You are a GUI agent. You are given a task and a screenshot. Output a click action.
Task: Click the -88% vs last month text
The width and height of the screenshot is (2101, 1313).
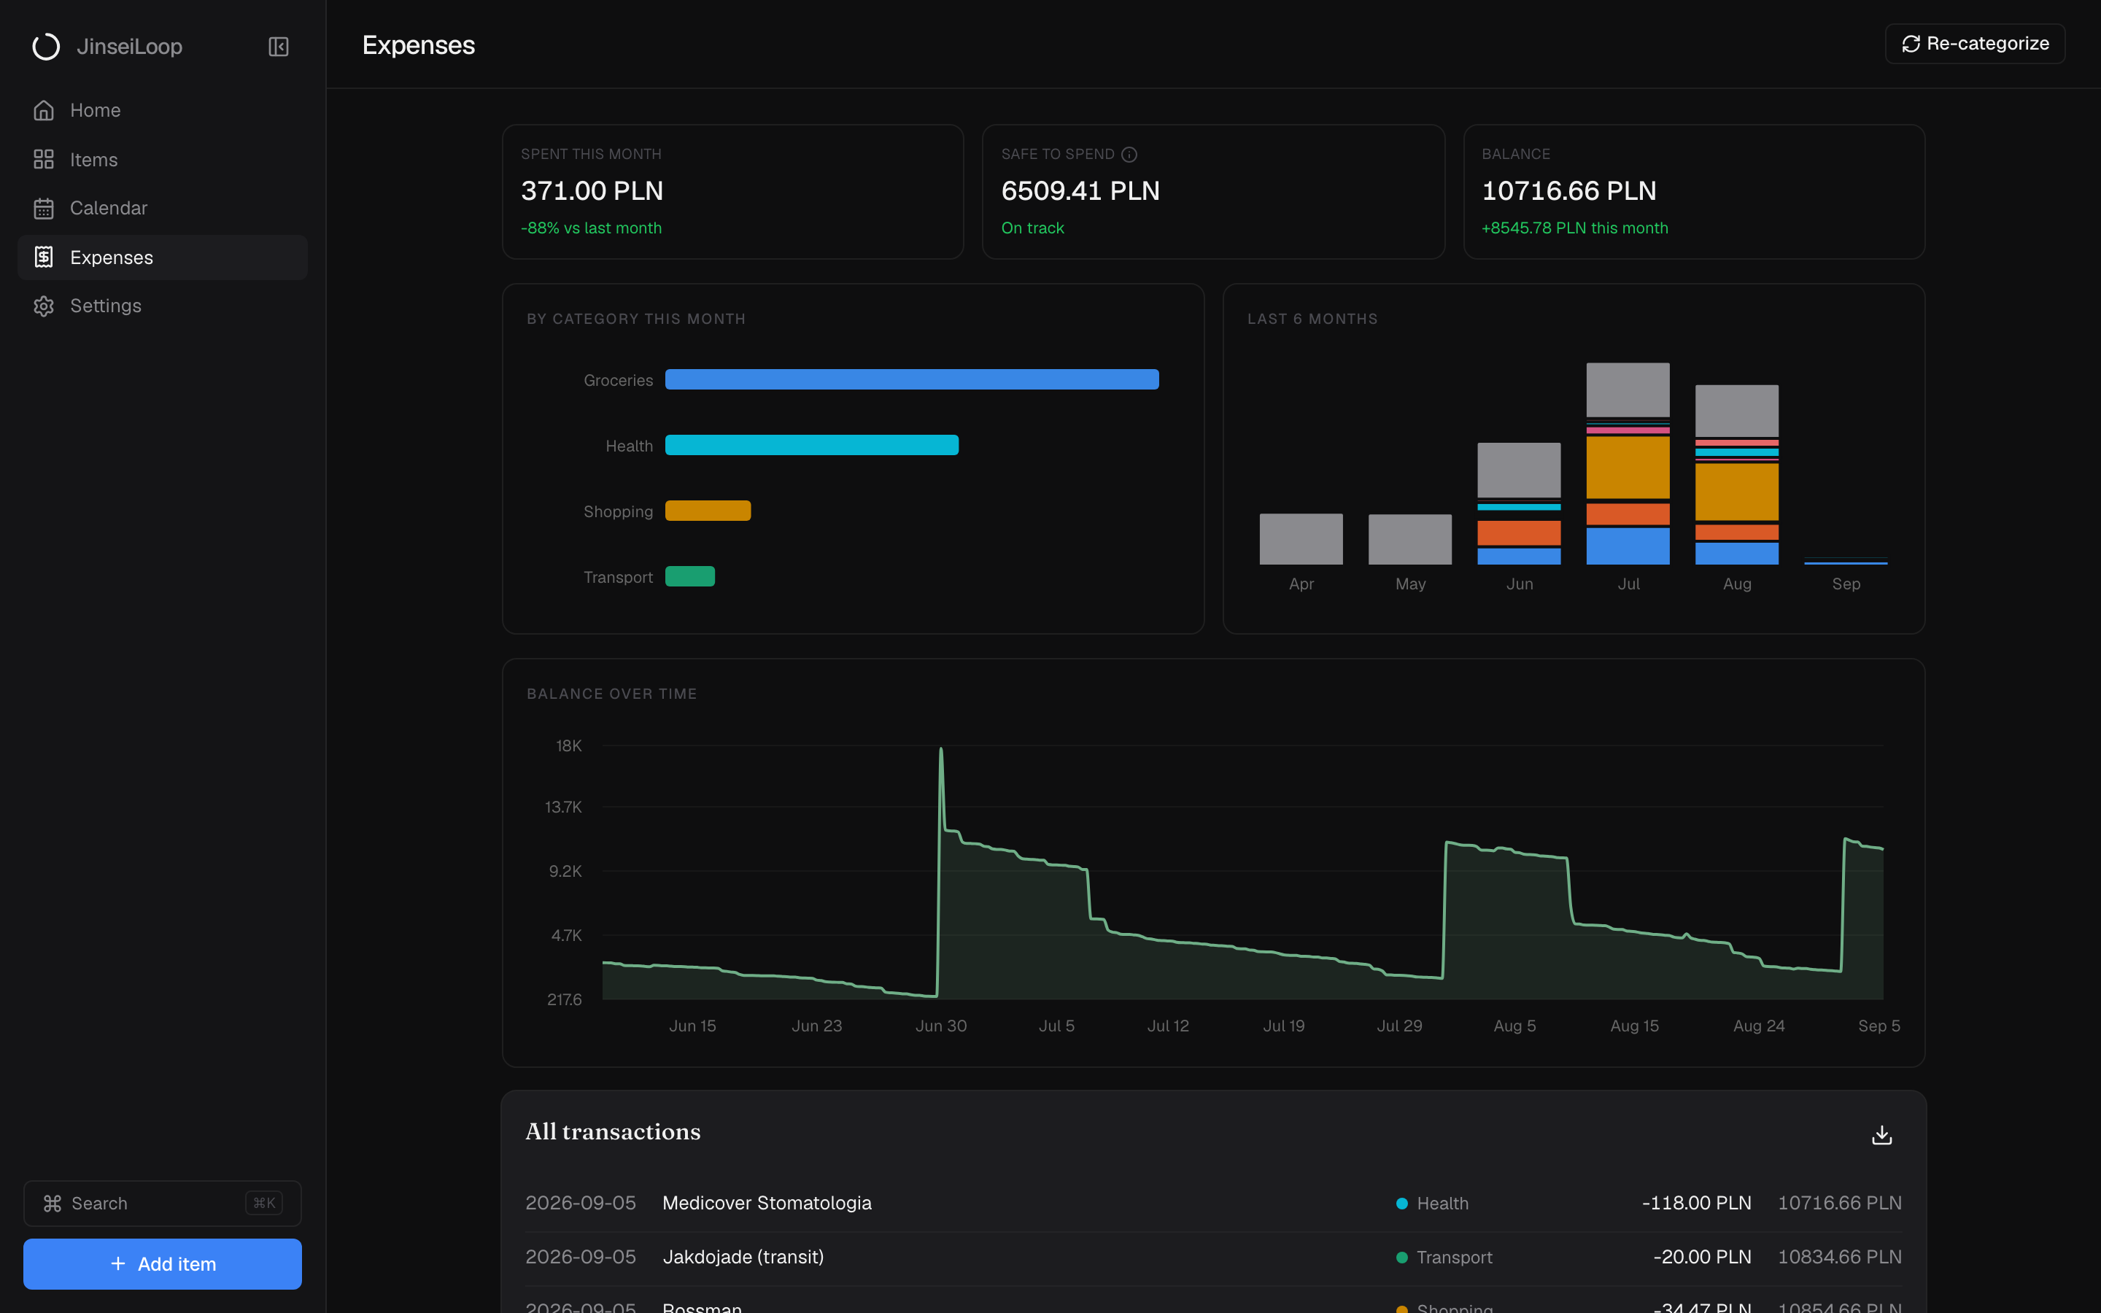(x=591, y=228)
